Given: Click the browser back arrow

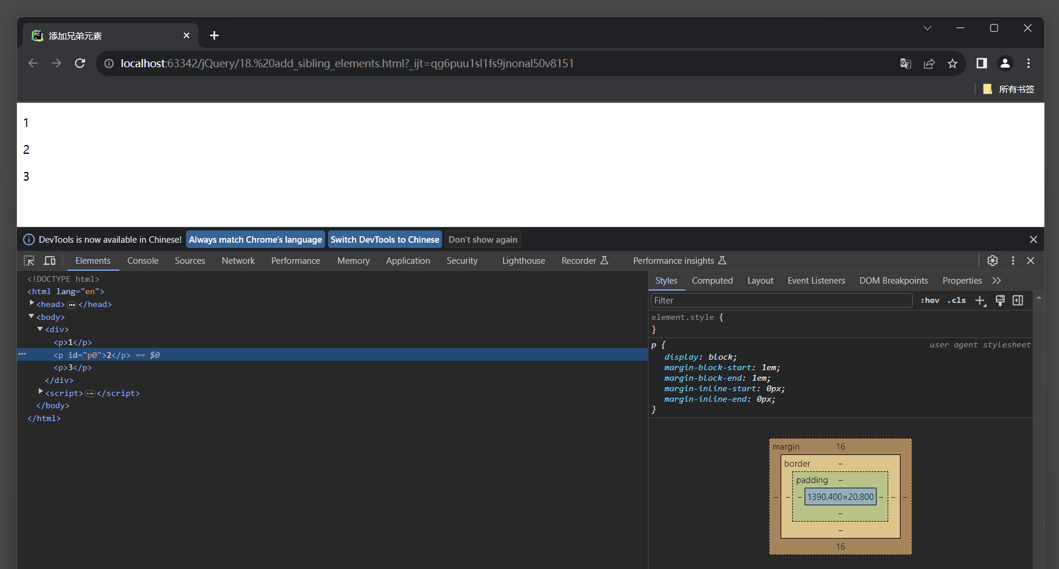Looking at the screenshot, I should pyautogui.click(x=33, y=63).
